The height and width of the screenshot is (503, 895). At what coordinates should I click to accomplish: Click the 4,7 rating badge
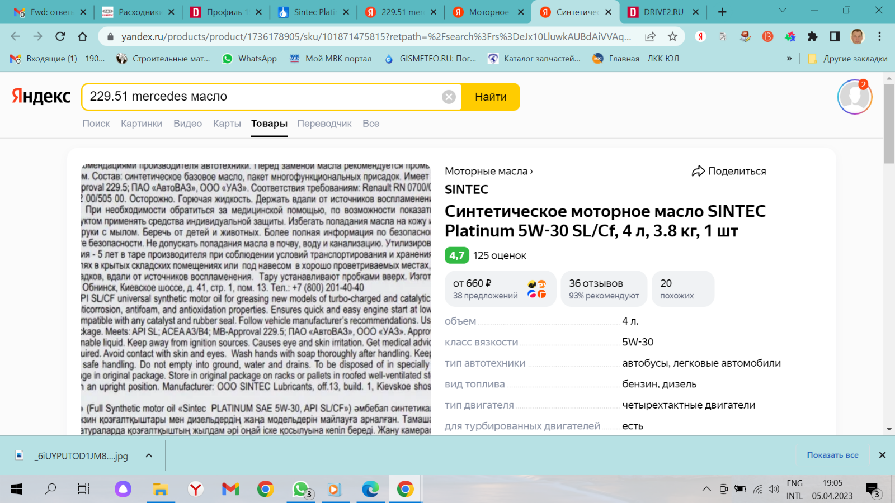click(457, 255)
